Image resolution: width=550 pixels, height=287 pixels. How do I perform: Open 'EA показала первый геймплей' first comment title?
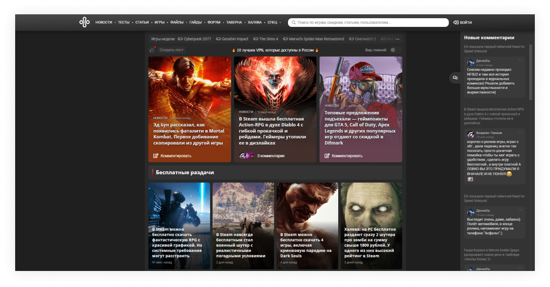pos(494,49)
